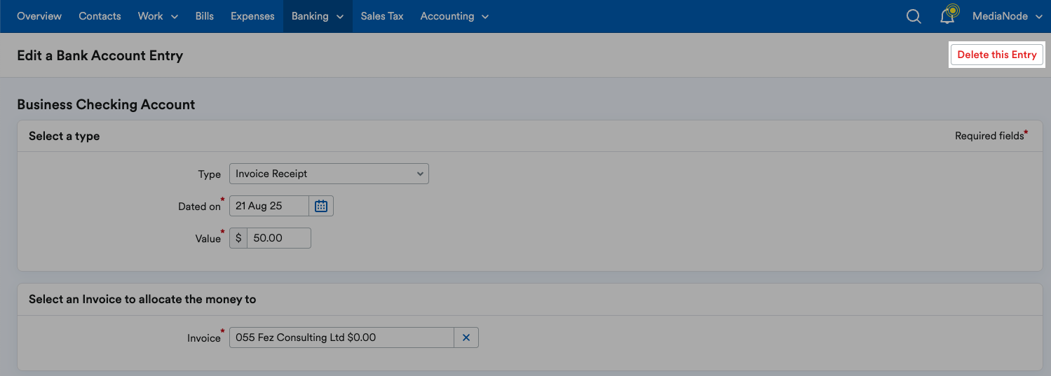The image size is (1051, 376).
Task: Go to the Overview tab
Action: [39, 16]
